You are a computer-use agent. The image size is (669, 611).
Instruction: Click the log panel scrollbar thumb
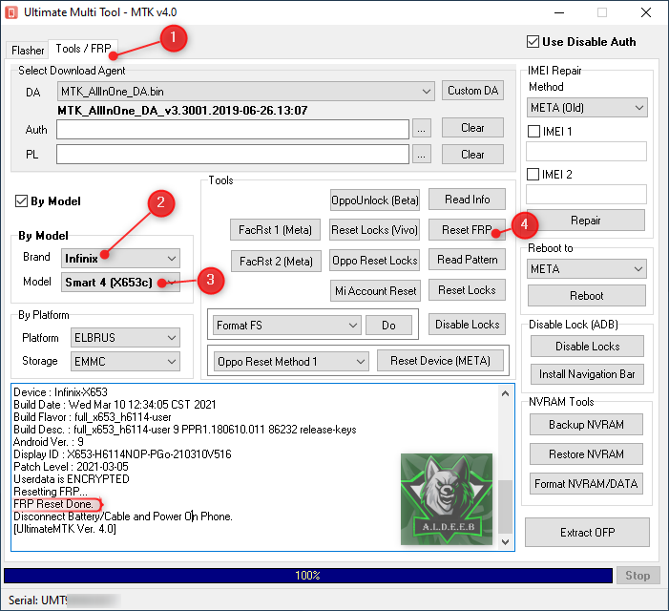coord(505,507)
